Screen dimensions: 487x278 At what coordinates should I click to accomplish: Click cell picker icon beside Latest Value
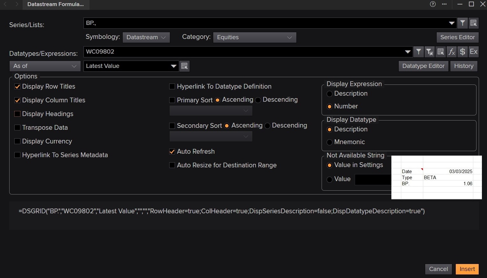point(185,66)
